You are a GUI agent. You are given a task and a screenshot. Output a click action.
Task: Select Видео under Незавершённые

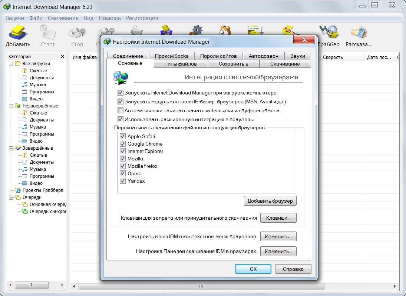(36, 141)
